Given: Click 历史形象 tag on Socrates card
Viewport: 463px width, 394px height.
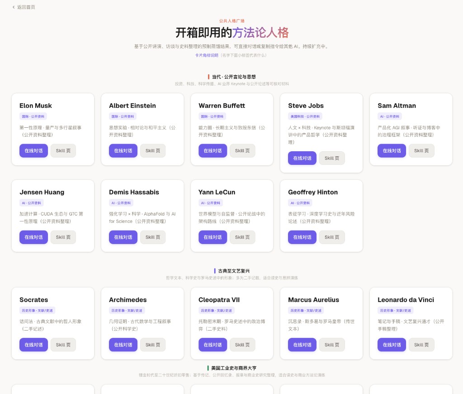Looking at the screenshot, I should click(37, 311).
